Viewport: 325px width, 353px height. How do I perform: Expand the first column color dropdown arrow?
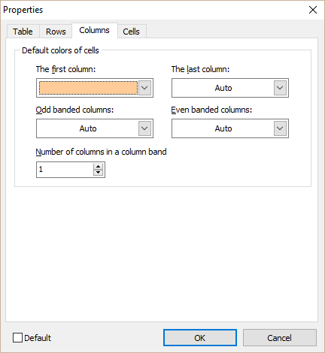point(144,88)
